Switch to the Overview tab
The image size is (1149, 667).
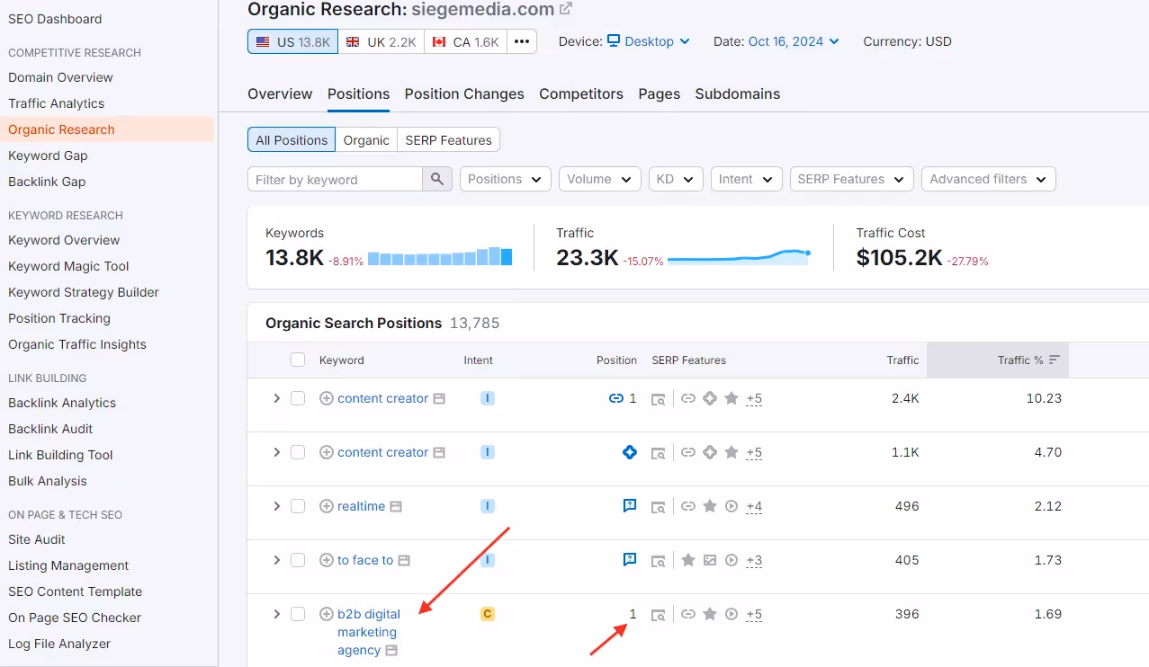tap(280, 93)
